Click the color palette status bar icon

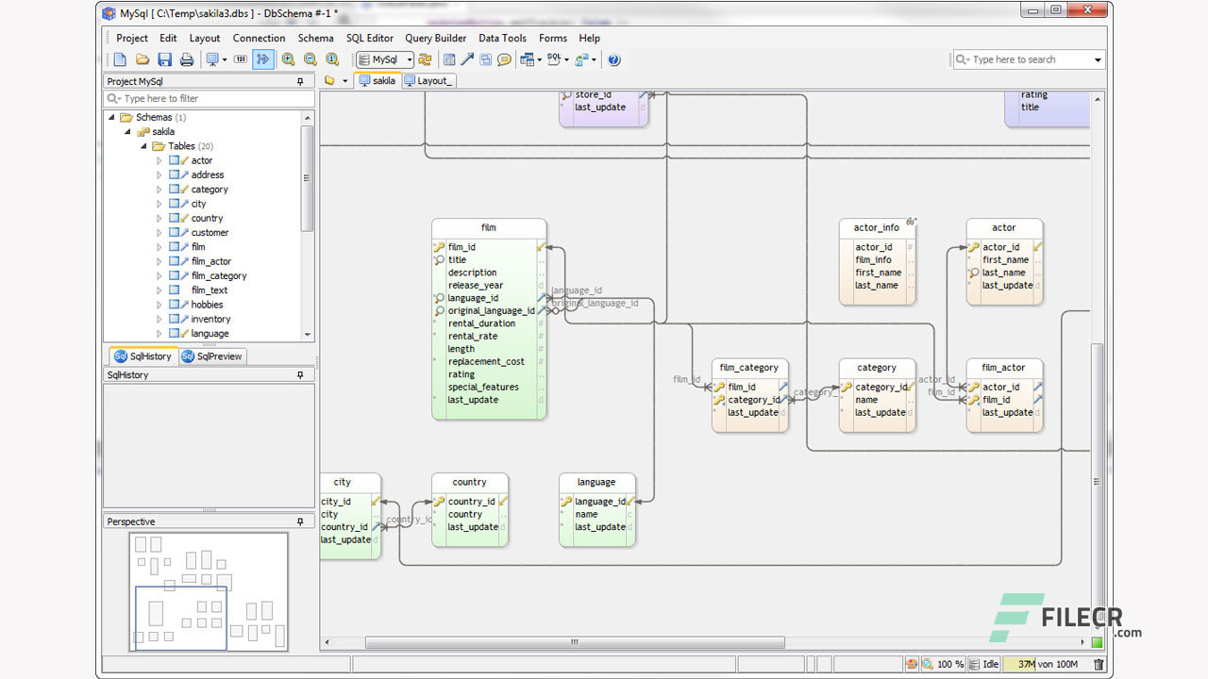coord(912,665)
